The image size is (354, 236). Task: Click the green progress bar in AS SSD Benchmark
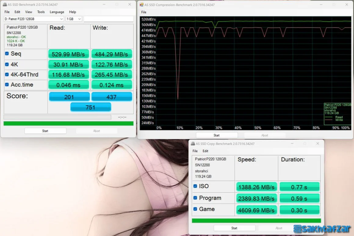(x=68, y=123)
